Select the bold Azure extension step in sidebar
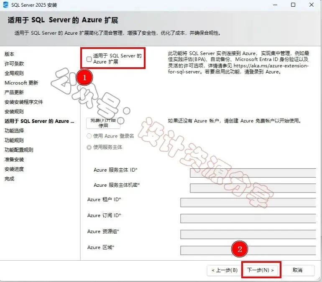Image resolution: width=322 pixels, height=282 pixels. click(x=39, y=121)
